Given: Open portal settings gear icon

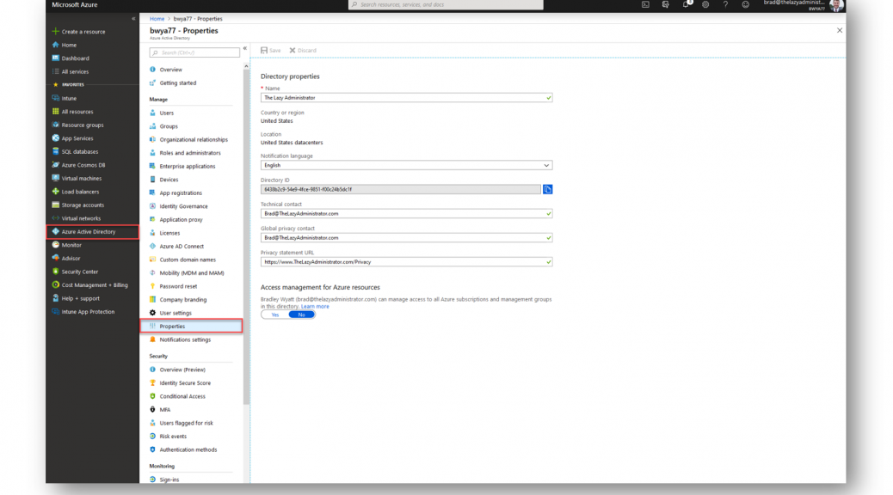Looking at the screenshot, I should click(705, 4).
